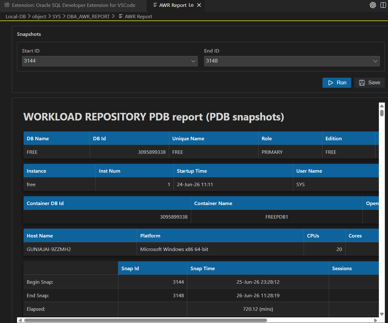
Task: Click DBA_AWR_REPORT in the breadcrumb
Action: (88, 16)
